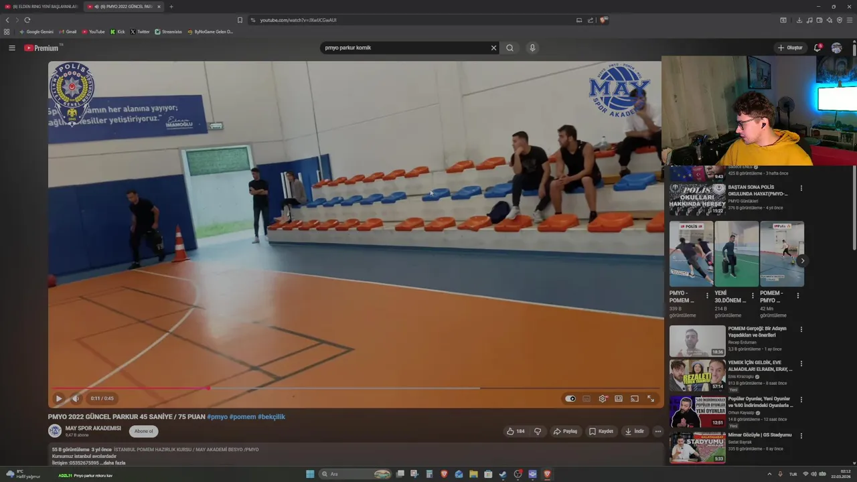Play the video with the play button

(59, 398)
